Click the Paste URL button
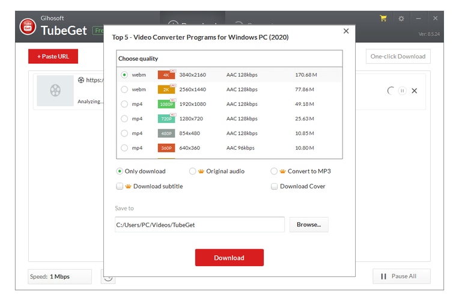The height and width of the screenshot is (301, 459). pyautogui.click(x=53, y=57)
